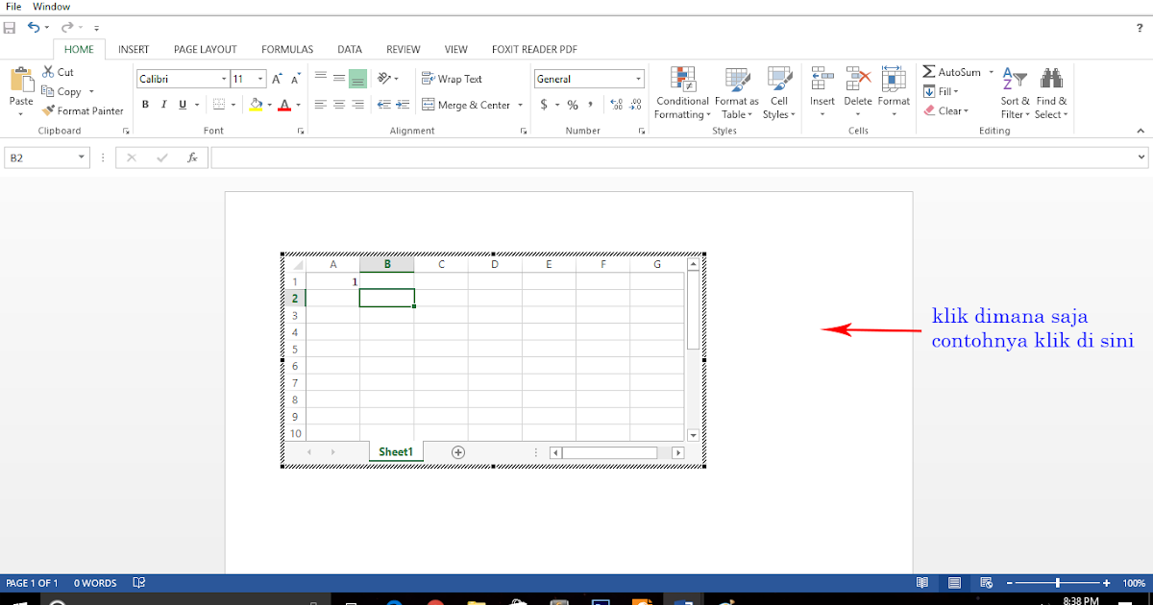Expand the Fill Color dropdown arrow
Image resolution: width=1153 pixels, height=605 pixels.
tap(269, 104)
